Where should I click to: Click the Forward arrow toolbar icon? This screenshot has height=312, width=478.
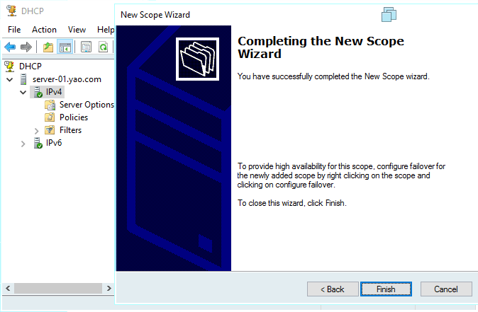pos(26,47)
